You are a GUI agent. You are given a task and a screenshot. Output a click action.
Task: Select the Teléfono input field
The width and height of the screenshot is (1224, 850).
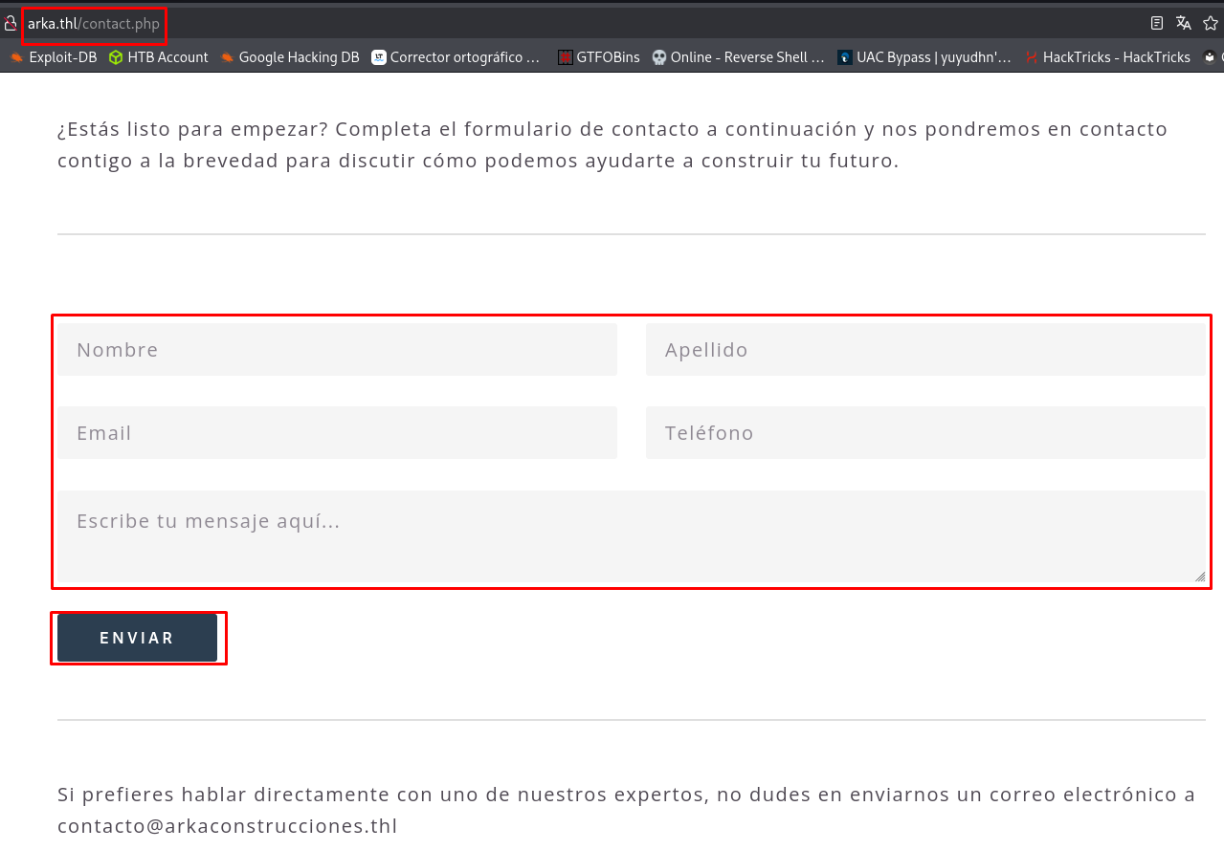[x=924, y=433]
